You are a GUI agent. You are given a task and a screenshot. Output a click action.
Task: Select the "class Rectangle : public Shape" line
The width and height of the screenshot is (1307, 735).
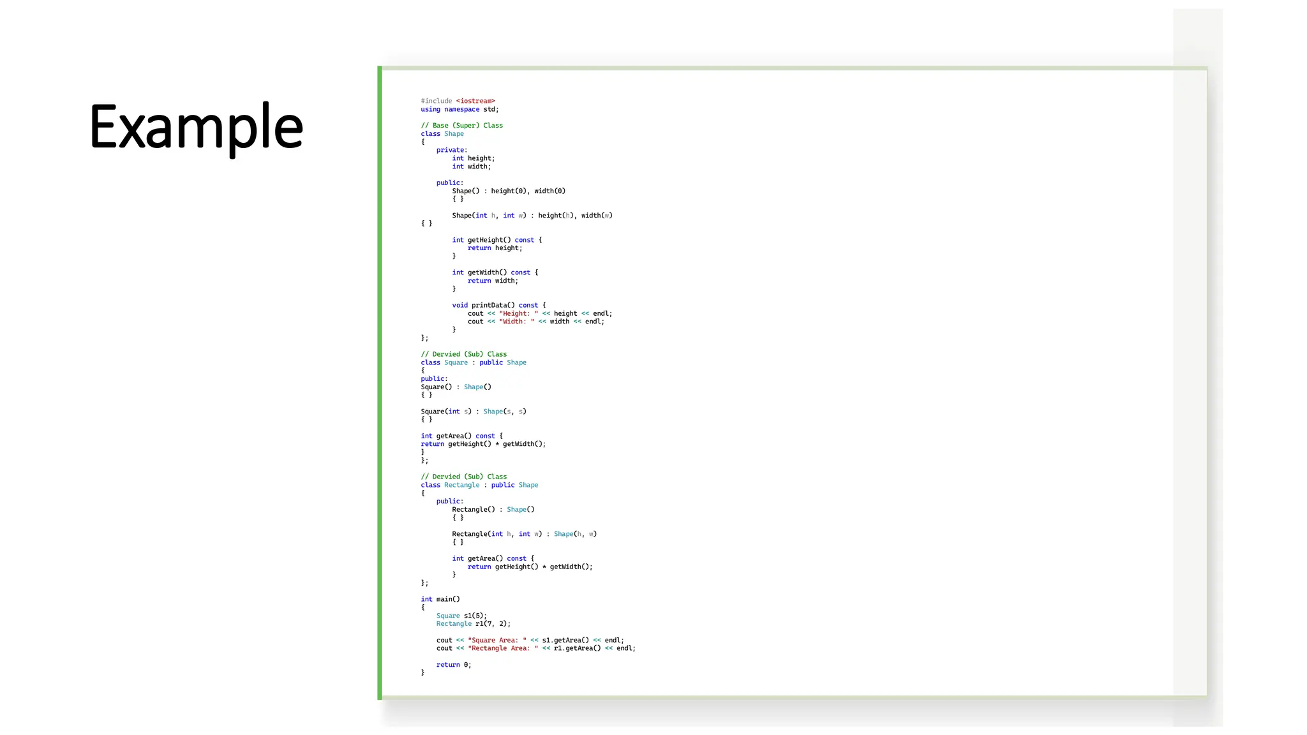[479, 485]
